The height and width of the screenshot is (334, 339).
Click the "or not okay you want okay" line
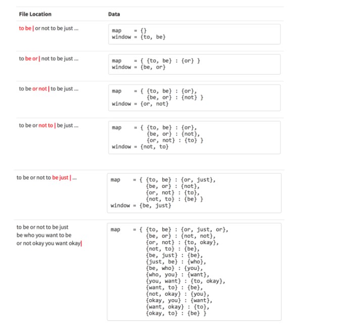(49, 244)
